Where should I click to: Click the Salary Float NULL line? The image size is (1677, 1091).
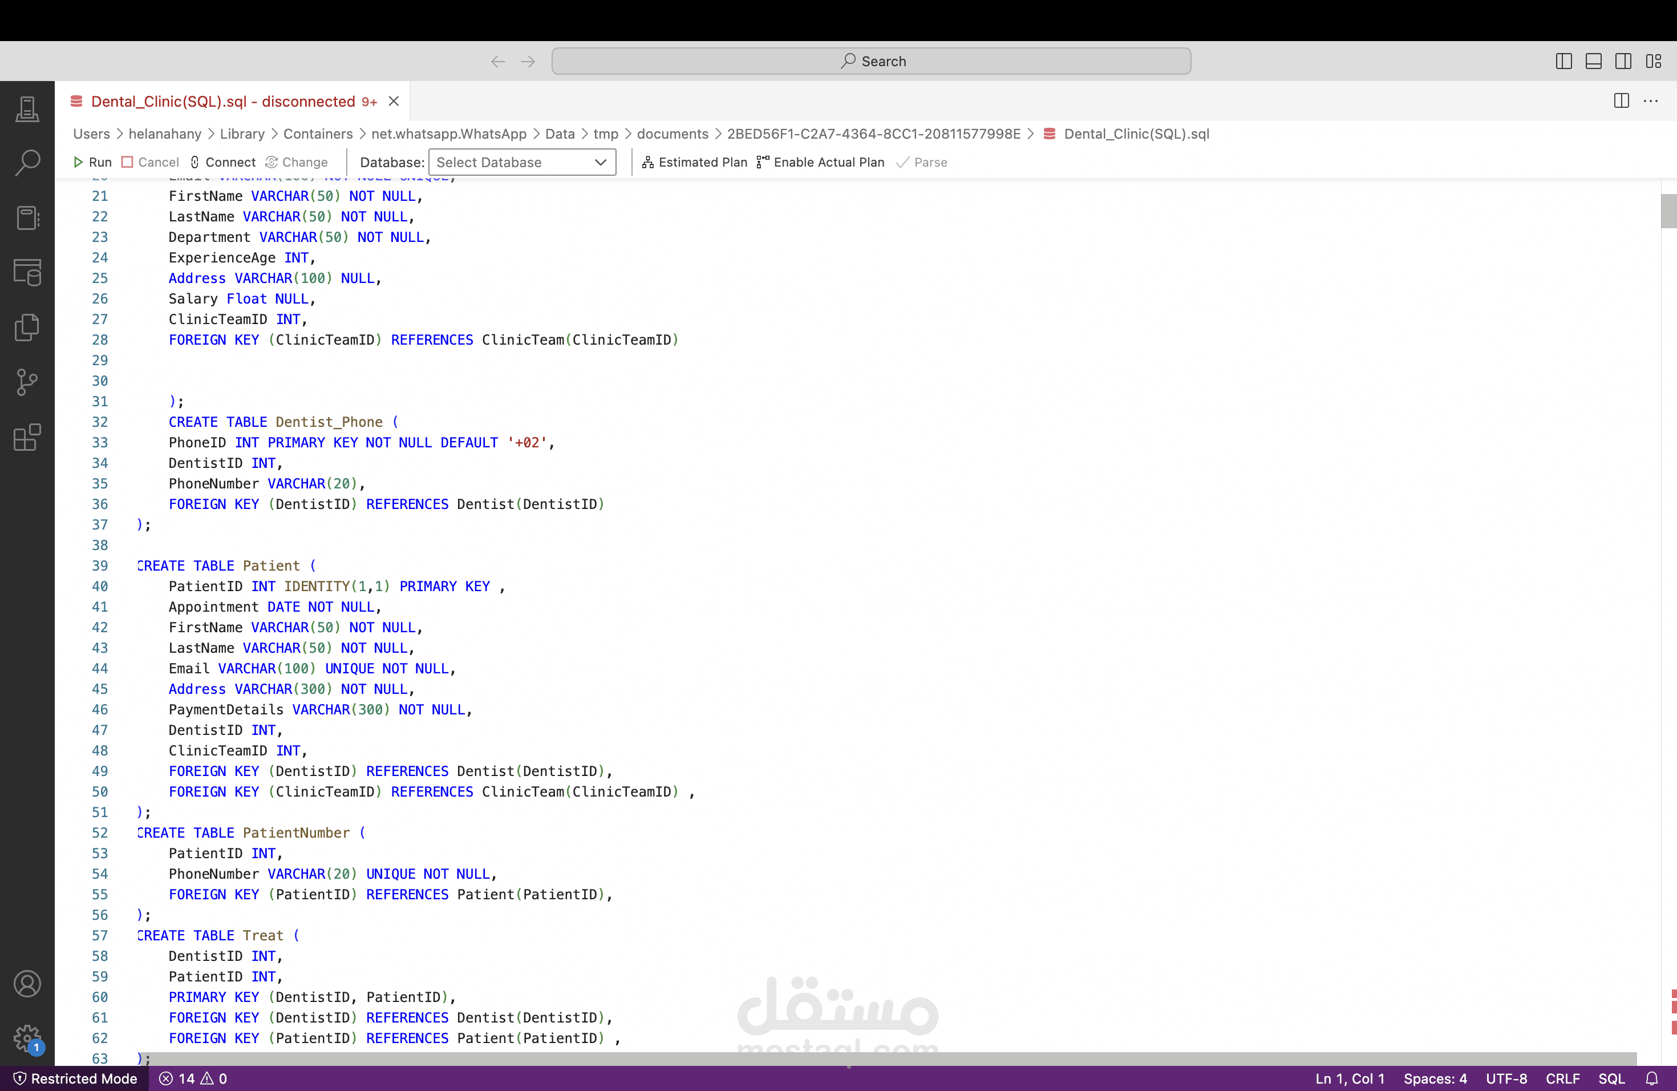242,299
